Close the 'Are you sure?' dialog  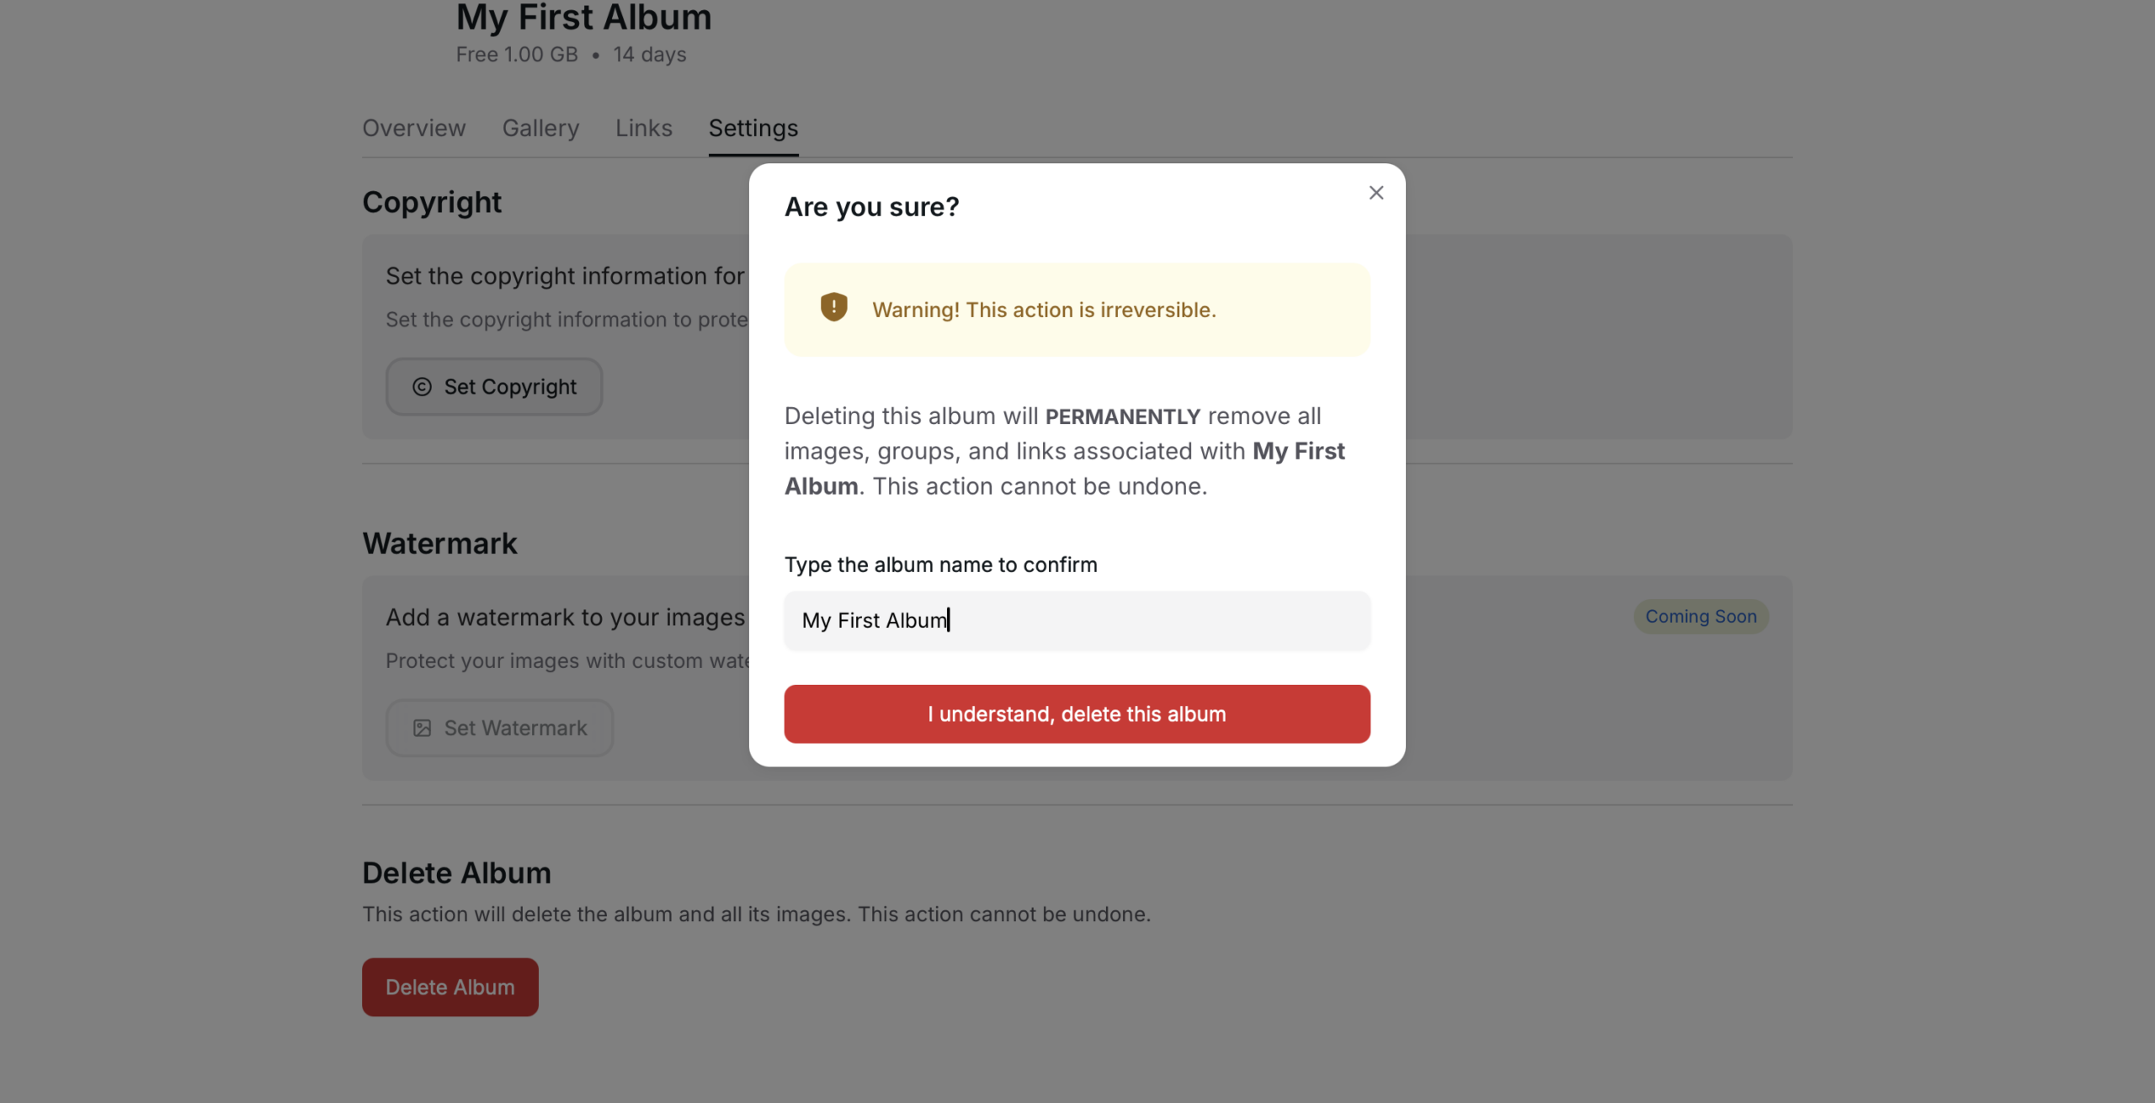pyautogui.click(x=1376, y=193)
